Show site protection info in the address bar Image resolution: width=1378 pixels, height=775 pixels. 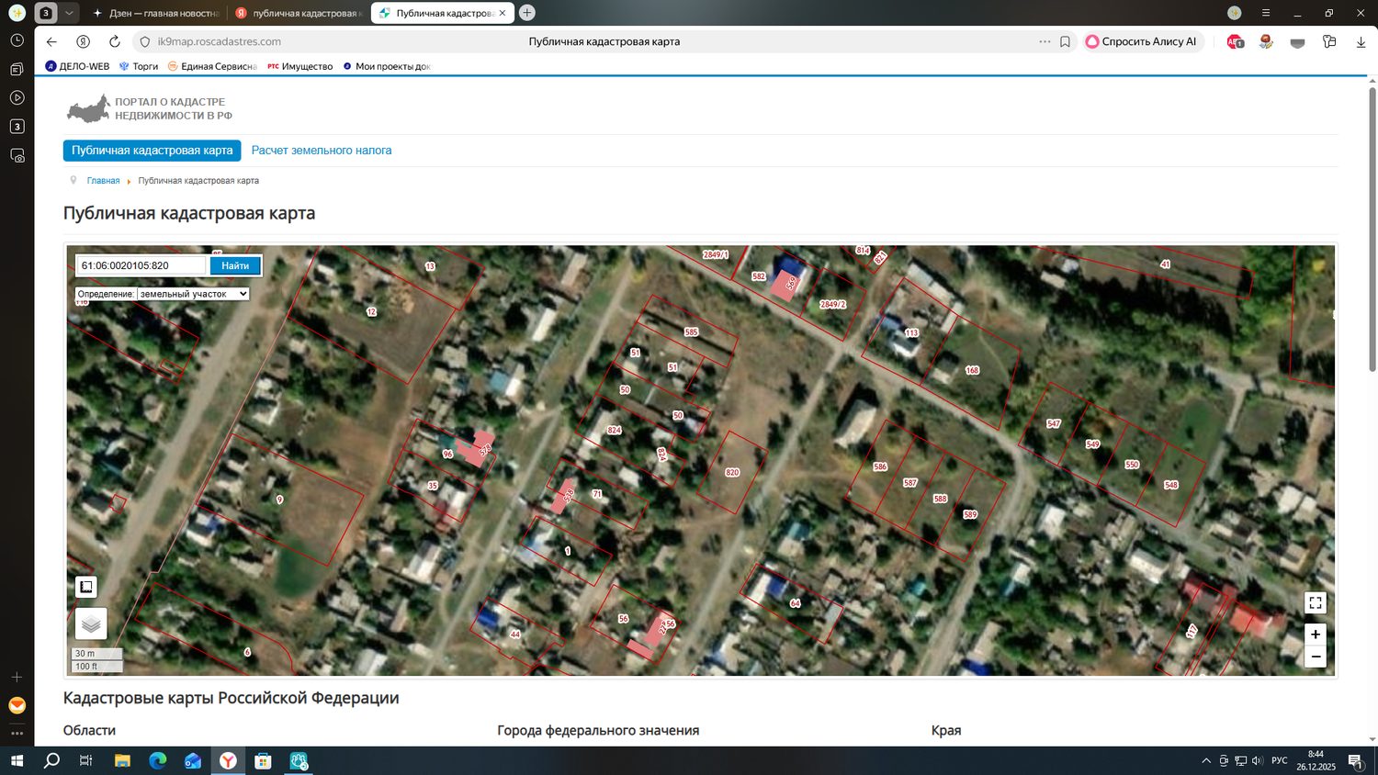[x=144, y=41]
